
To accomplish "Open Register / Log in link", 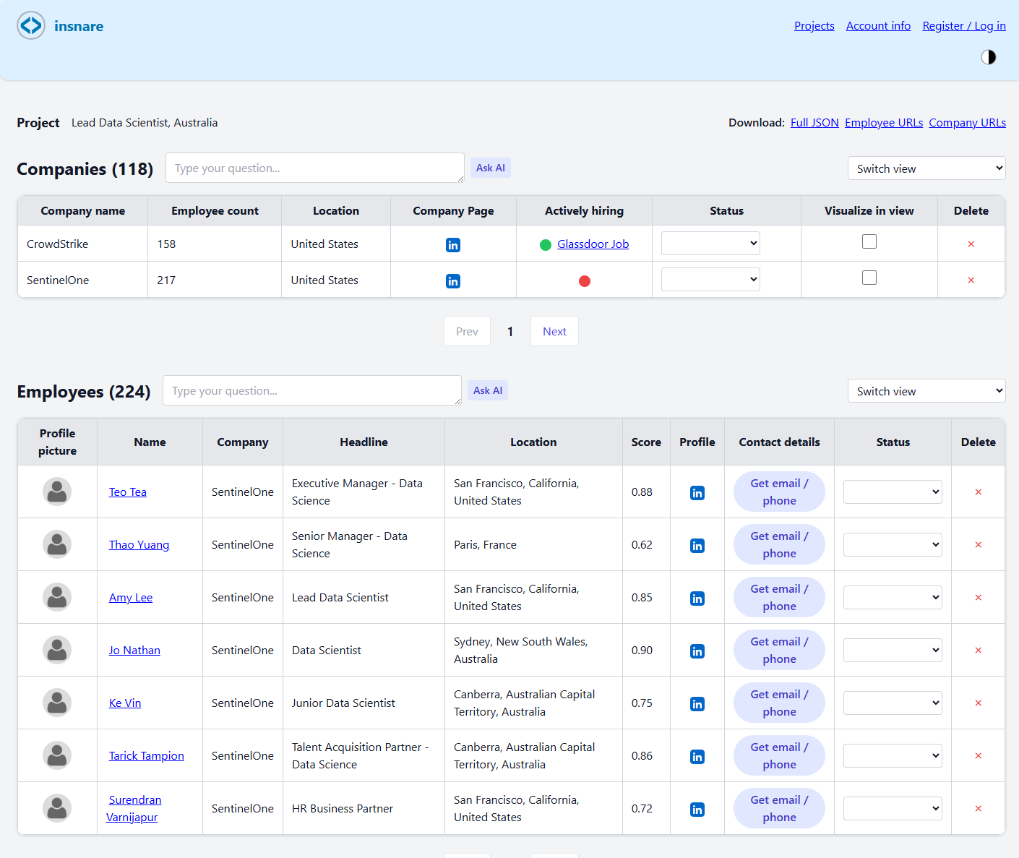I will point(964,26).
